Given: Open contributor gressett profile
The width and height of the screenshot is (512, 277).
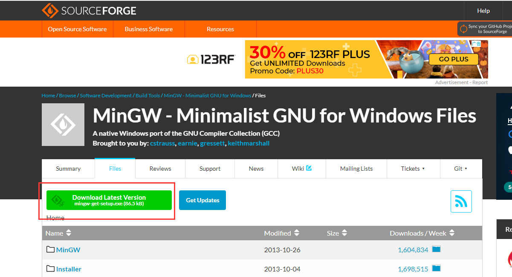Looking at the screenshot, I should [213, 143].
